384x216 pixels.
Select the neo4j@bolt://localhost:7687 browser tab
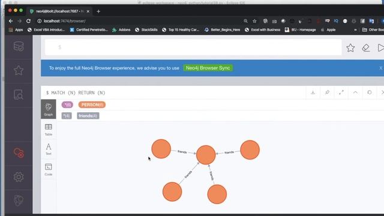(59, 11)
